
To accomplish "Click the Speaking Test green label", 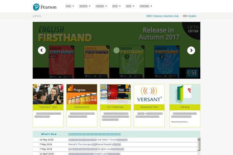I will pyautogui.click(x=149, y=107).
